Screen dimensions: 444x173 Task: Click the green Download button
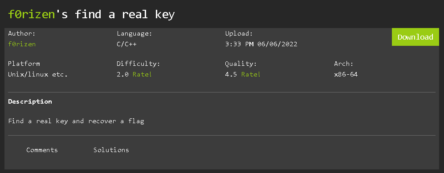click(415, 37)
